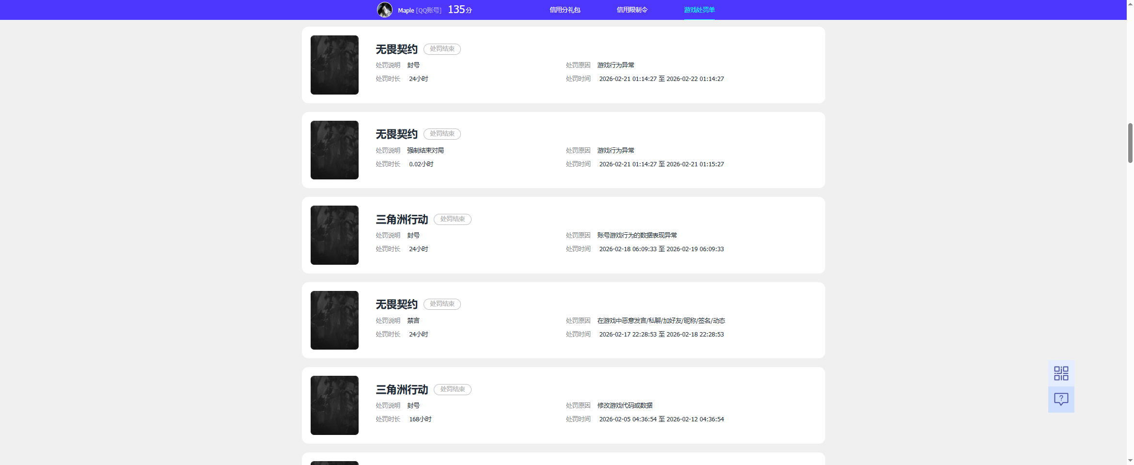
Task: Click the vertical scrollbar thumb
Action: click(x=1130, y=143)
